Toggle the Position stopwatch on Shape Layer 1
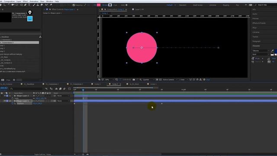 pos(13,104)
